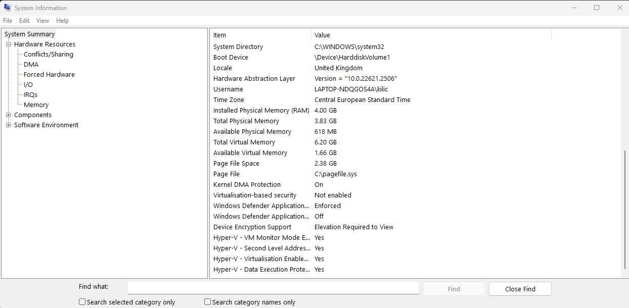Select the DMA category

point(31,65)
